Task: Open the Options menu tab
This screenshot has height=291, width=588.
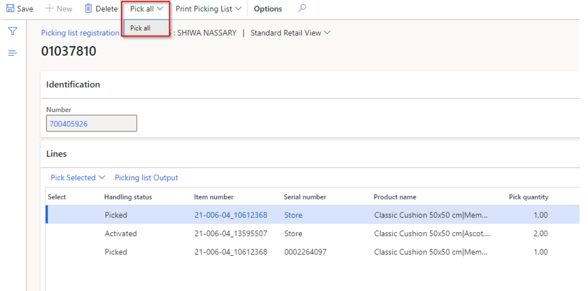Action: [x=268, y=9]
